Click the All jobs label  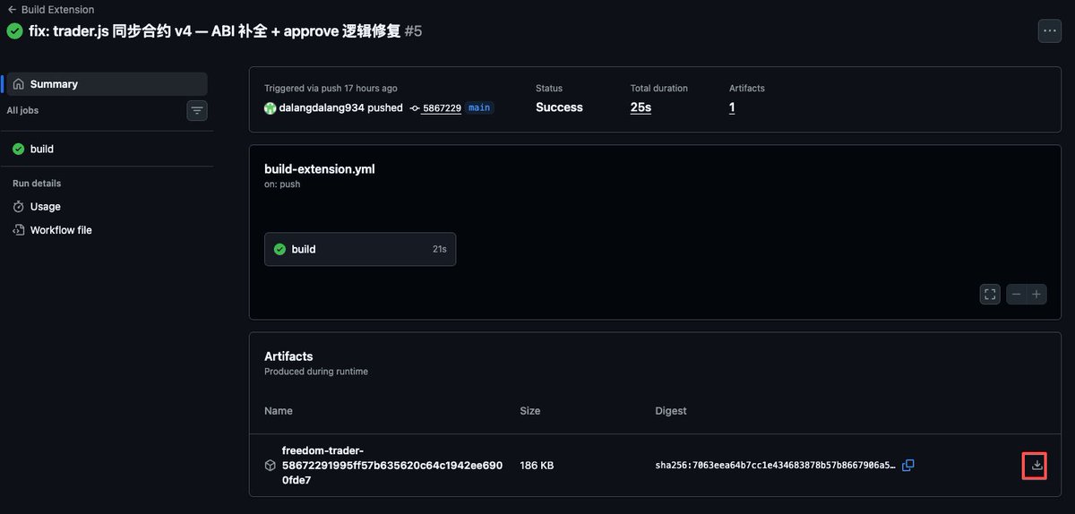point(22,110)
